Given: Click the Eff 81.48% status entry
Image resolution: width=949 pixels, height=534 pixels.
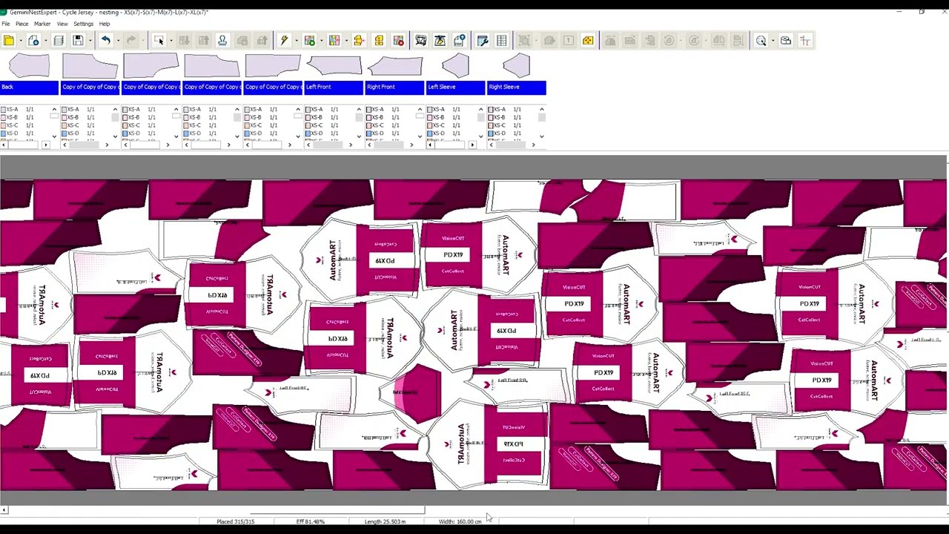Looking at the screenshot, I should pyautogui.click(x=310, y=521).
